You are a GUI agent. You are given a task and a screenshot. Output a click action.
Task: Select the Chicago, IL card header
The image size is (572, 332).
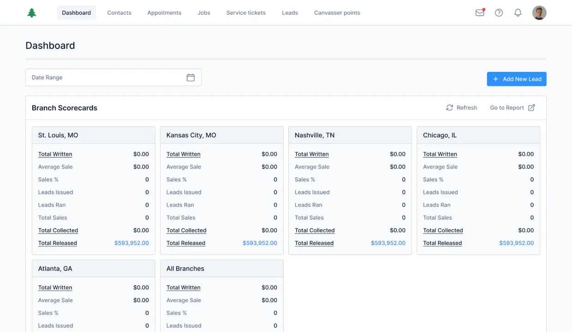(478, 135)
